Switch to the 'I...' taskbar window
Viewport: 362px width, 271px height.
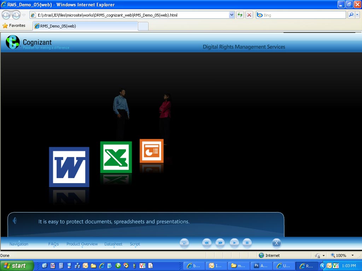pos(216,266)
